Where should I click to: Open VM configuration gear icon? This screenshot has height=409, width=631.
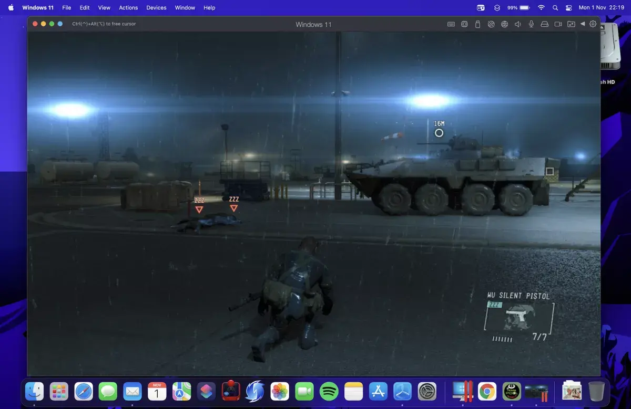click(593, 24)
